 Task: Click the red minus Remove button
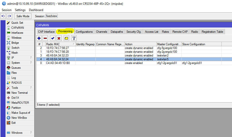point(45,38)
